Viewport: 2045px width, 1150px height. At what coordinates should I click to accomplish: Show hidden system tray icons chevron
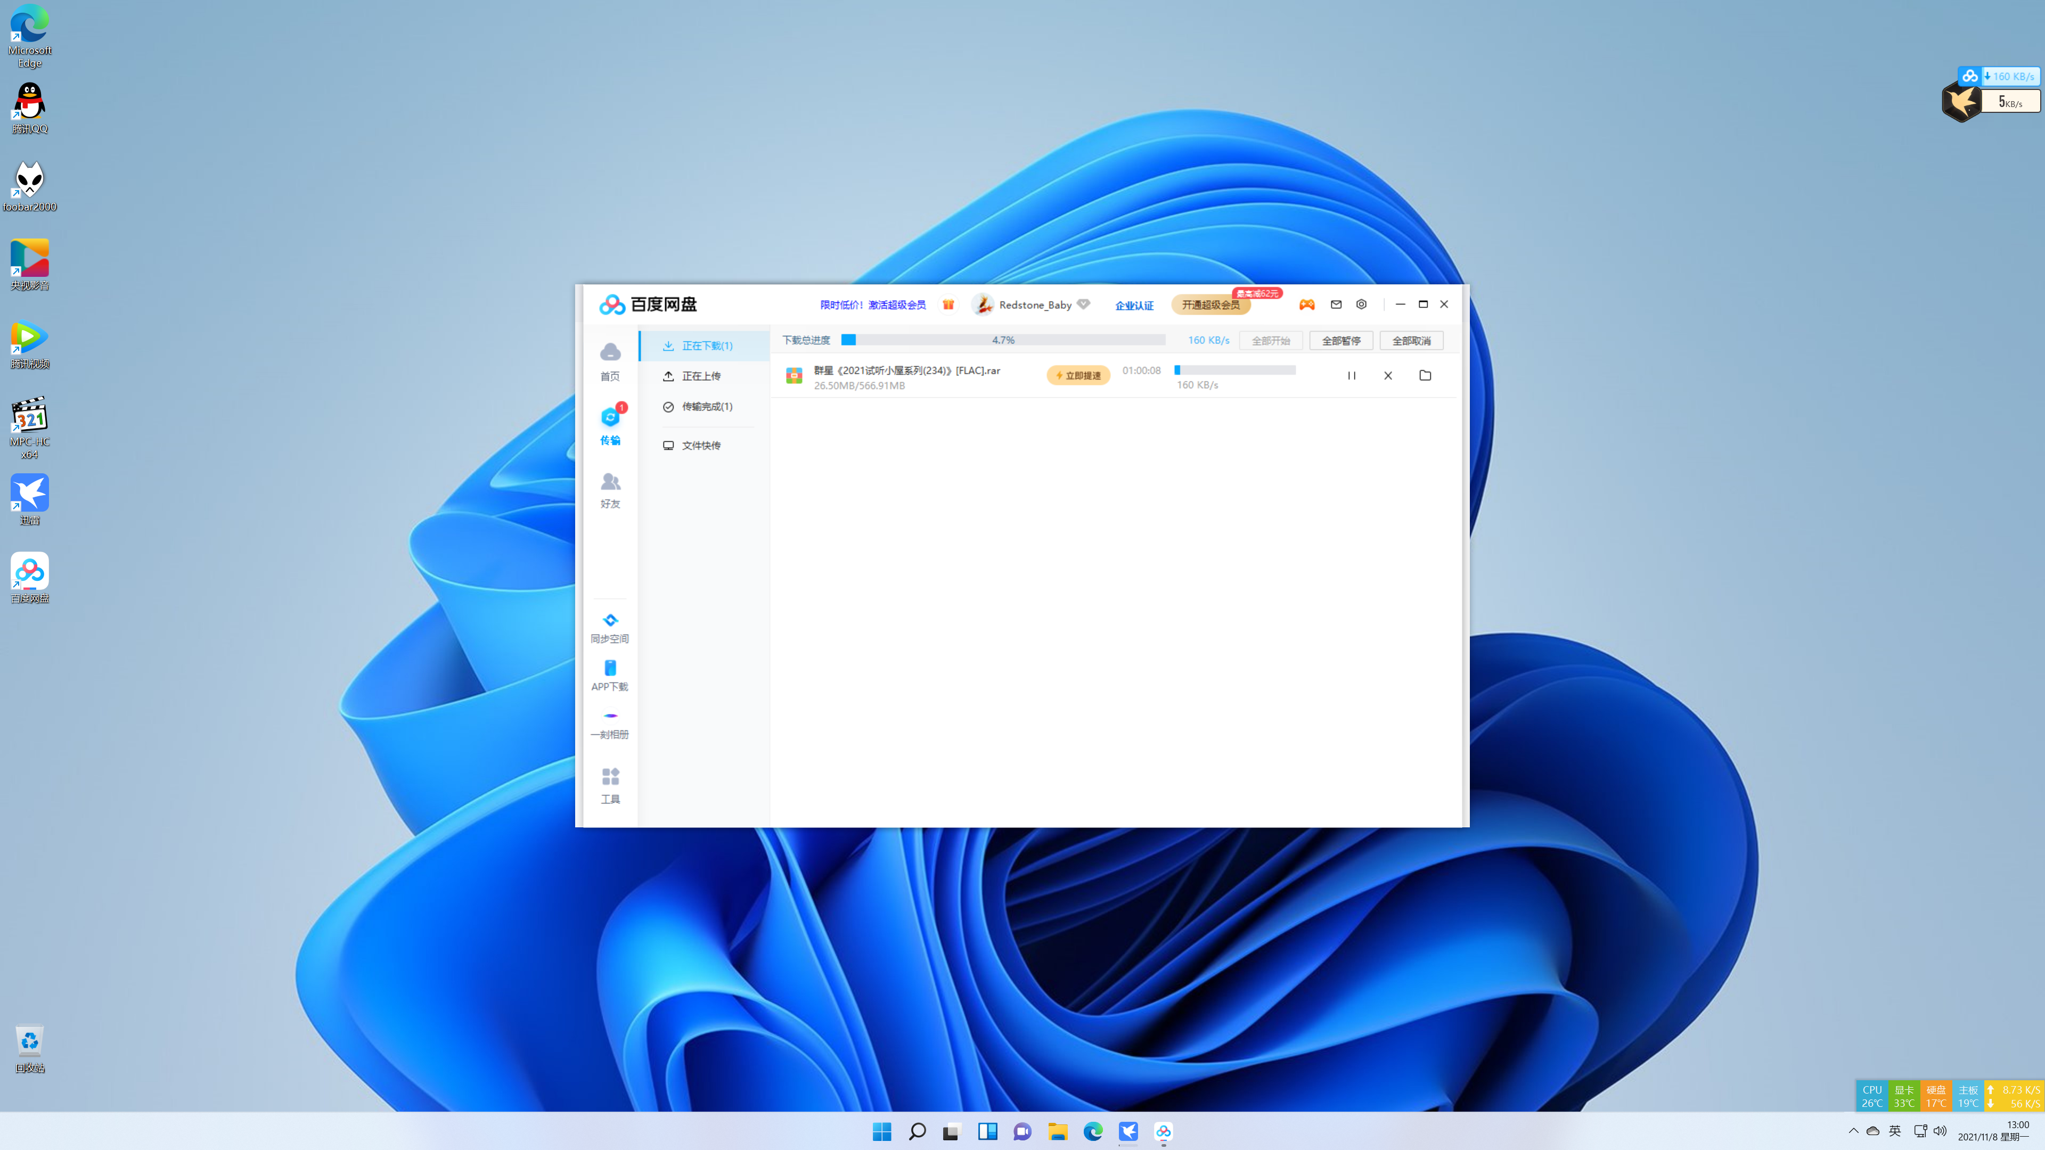[x=1853, y=1130]
